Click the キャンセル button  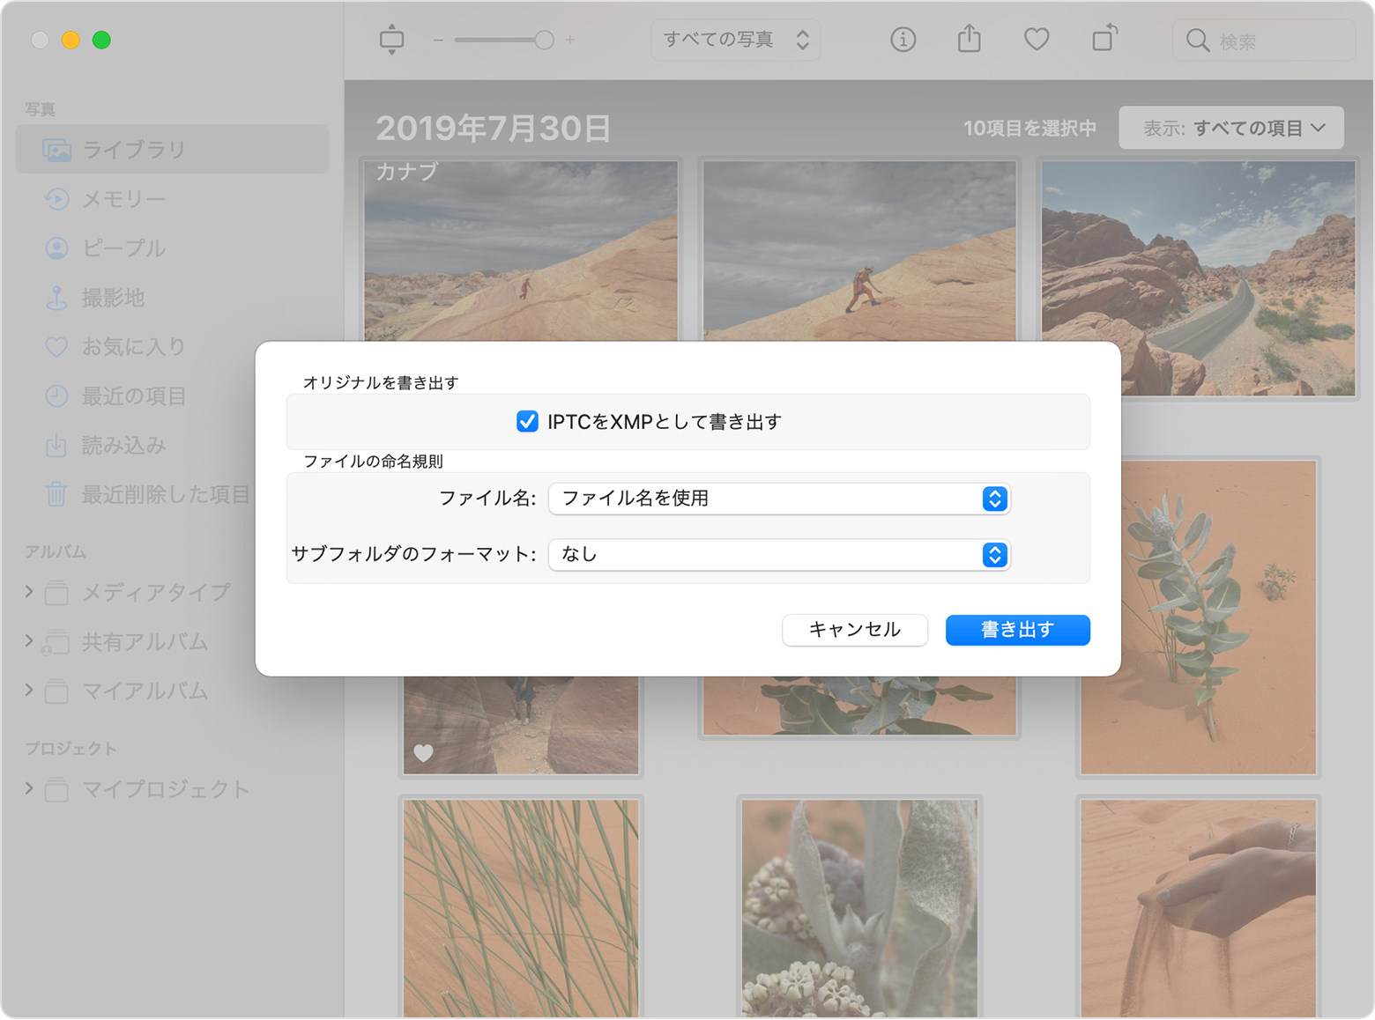[x=854, y=630]
